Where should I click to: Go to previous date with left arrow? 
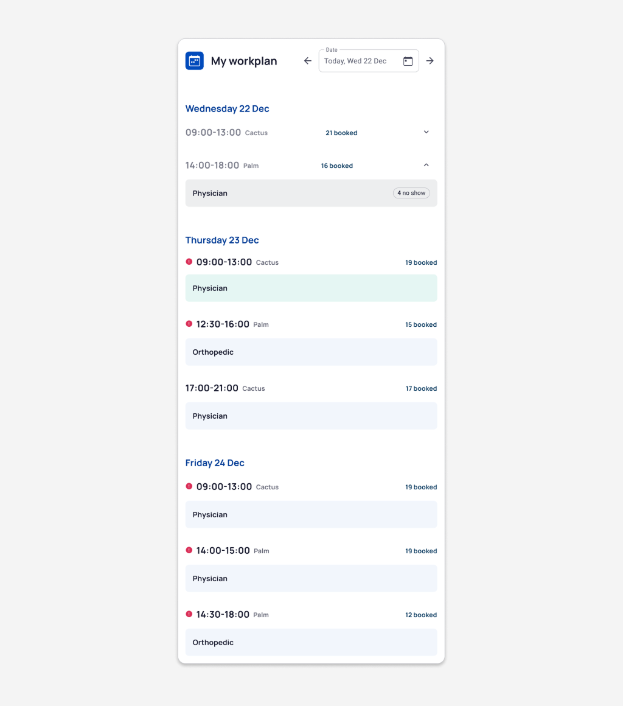coord(308,61)
